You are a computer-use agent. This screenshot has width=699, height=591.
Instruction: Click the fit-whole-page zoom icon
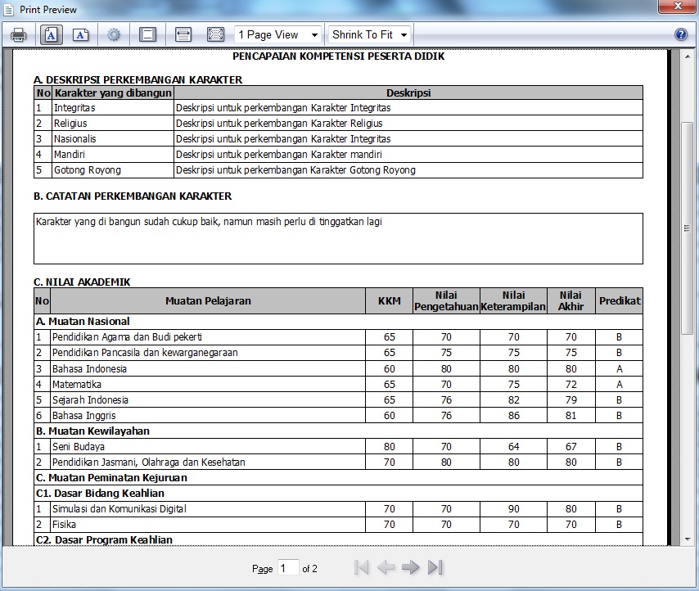click(x=214, y=34)
